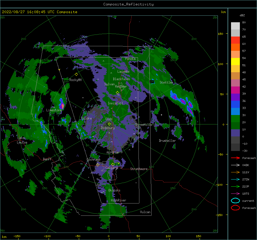Click the Innisfail city label
This screenshot has width=257, height=240.
coord(115,103)
